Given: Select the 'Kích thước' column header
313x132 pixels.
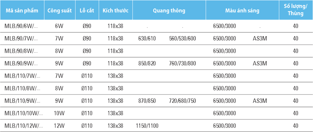Looking at the screenshot, I should [x=116, y=10].
